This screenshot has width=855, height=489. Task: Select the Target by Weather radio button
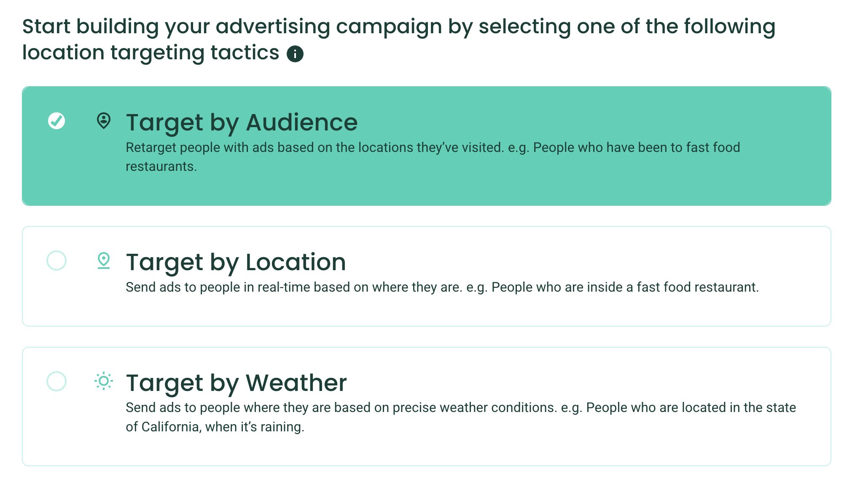point(56,381)
